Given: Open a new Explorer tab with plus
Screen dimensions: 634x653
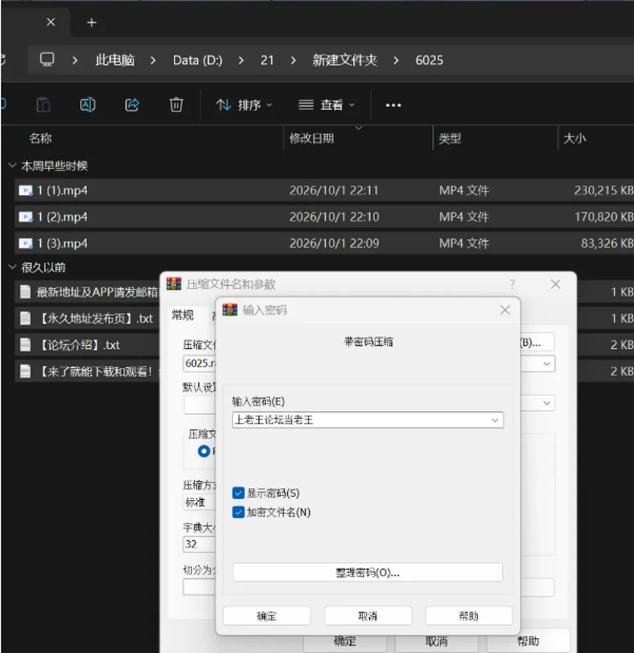Looking at the screenshot, I should (92, 22).
